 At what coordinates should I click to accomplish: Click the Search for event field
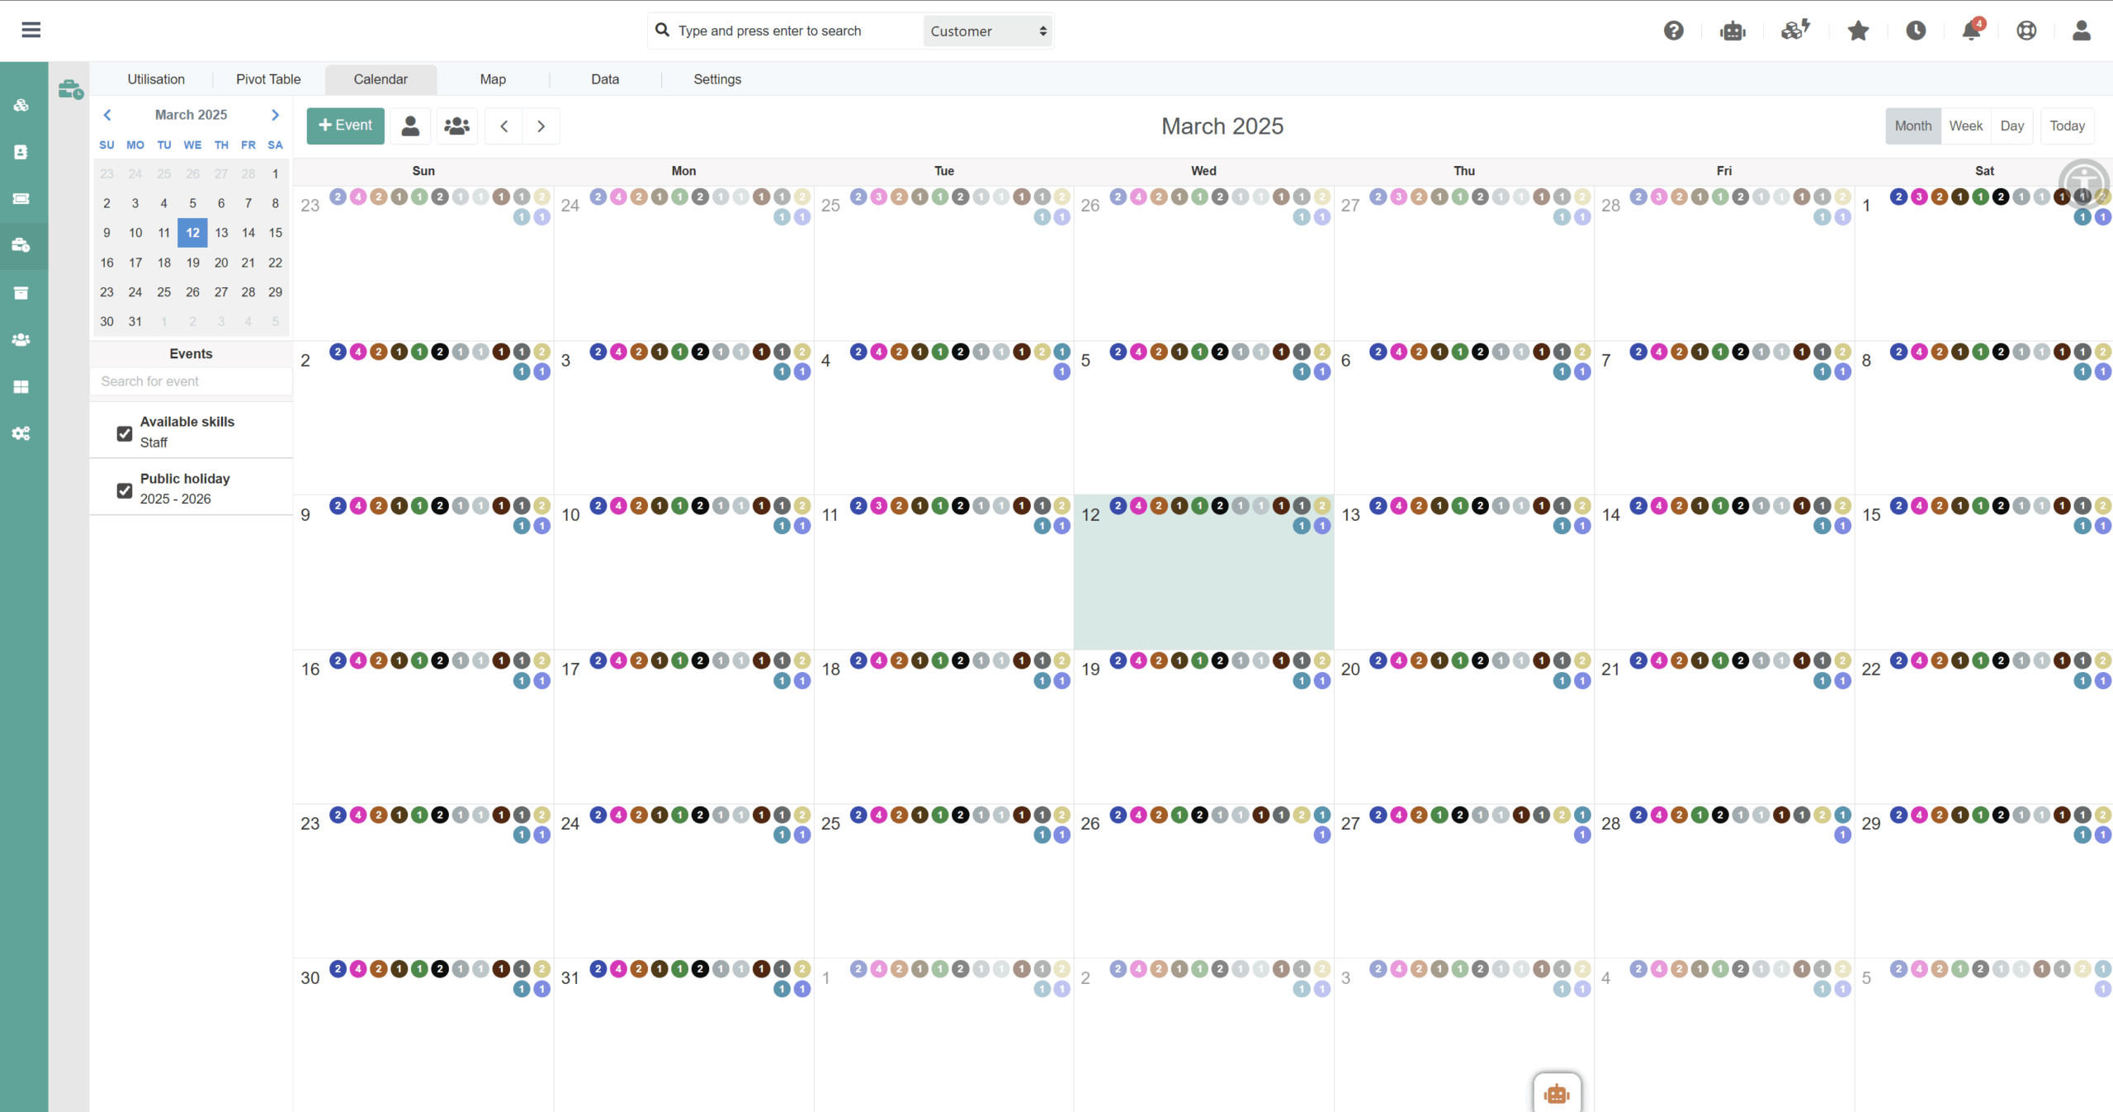191,381
